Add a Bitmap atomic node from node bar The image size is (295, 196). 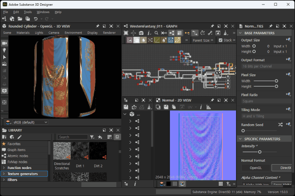click(129, 40)
